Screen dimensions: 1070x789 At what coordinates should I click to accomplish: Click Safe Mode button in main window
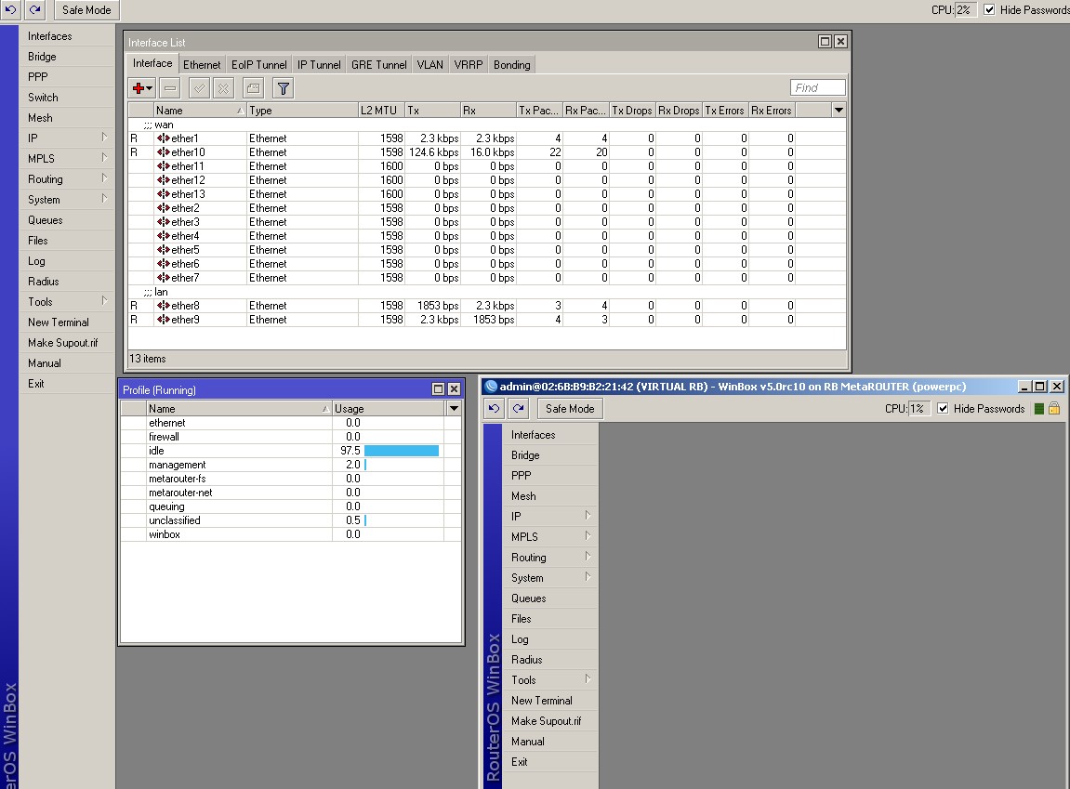click(86, 9)
